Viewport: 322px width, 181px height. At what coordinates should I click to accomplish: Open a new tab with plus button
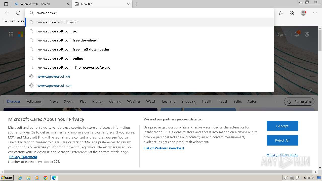point(137,4)
